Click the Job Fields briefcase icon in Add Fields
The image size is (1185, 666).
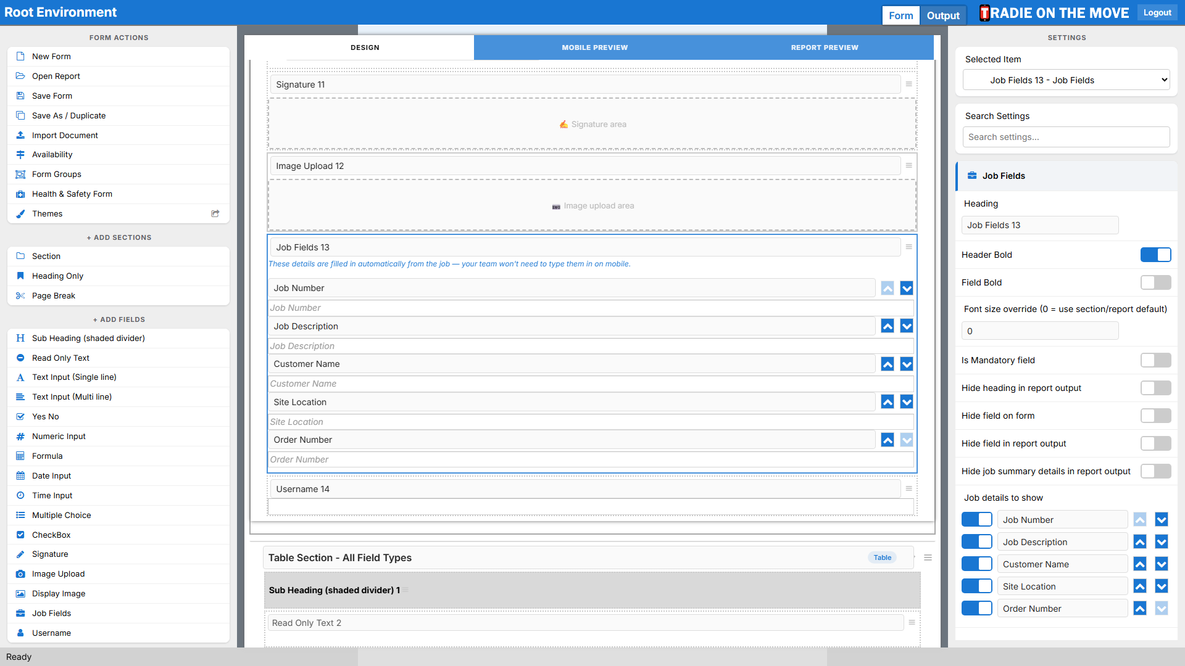(x=20, y=614)
